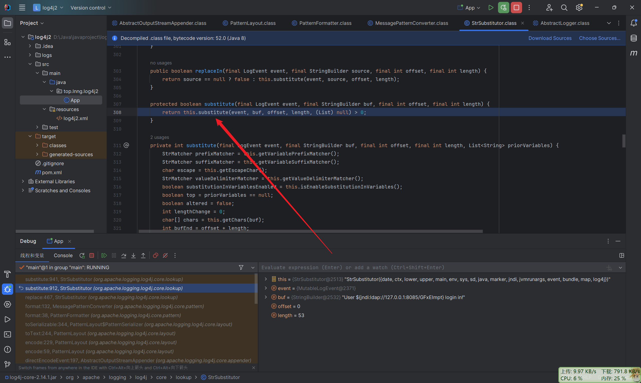Open IDE settings gear icon

tap(579, 8)
